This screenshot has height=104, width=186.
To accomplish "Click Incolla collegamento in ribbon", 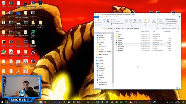I will pos(117,24).
